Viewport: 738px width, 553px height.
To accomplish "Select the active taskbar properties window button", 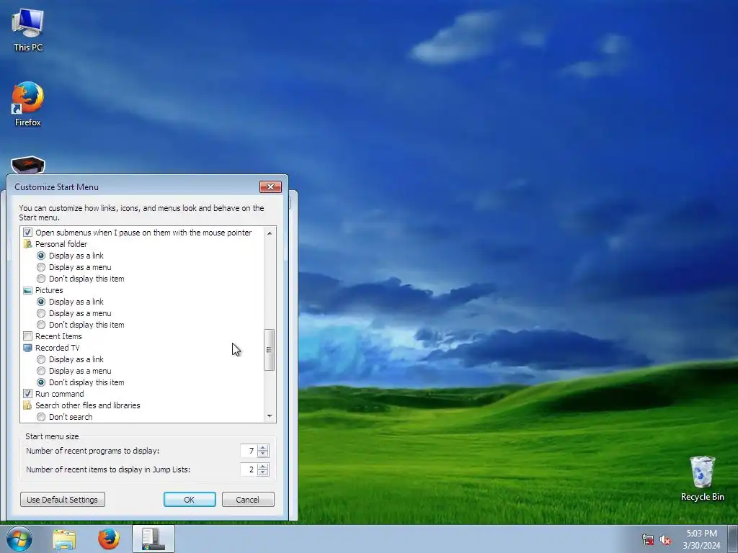I will pyautogui.click(x=154, y=539).
